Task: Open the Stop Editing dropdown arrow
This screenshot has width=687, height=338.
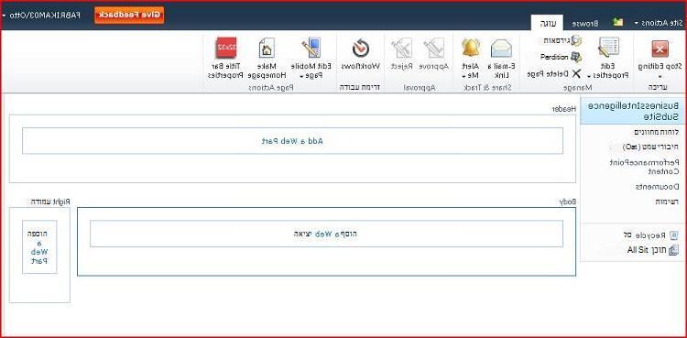Action: coord(659,76)
